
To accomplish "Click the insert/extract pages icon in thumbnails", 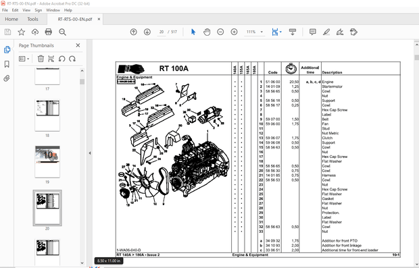I will (x=51, y=59).
